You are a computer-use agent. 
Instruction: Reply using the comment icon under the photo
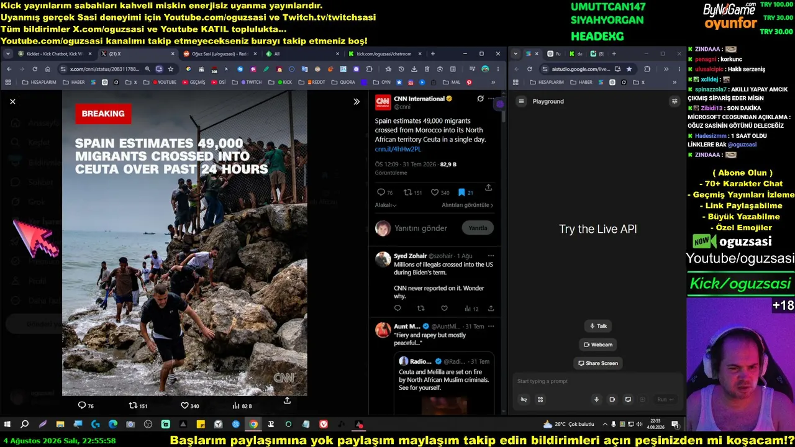coord(81,405)
